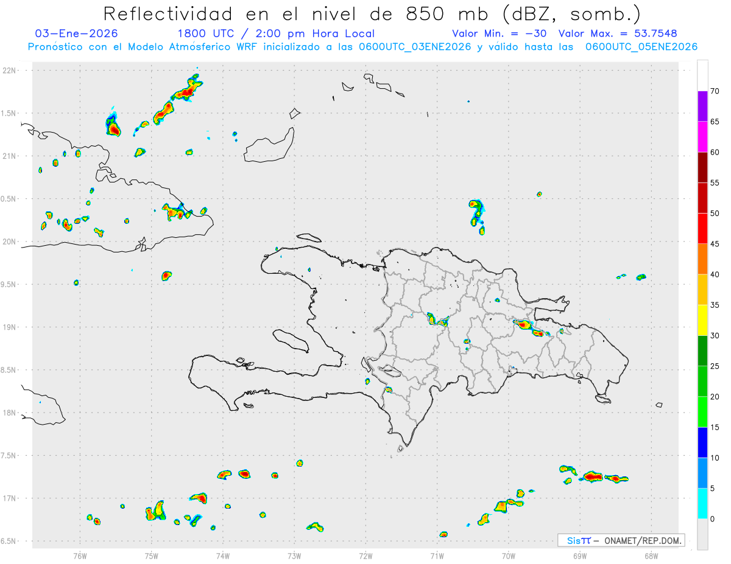The height and width of the screenshot is (564, 731).
Task: Click the colorbar tick label '70'
Action: [x=715, y=91]
